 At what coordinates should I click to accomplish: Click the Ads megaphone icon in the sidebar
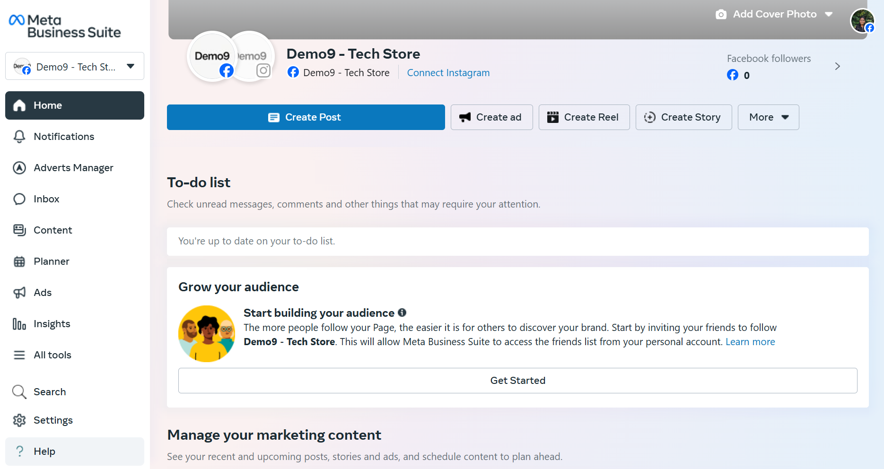pos(19,293)
